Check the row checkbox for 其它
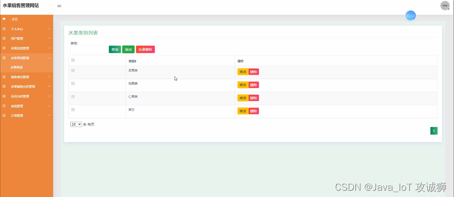Viewport: 454px width, 197px height. pyautogui.click(x=73, y=110)
